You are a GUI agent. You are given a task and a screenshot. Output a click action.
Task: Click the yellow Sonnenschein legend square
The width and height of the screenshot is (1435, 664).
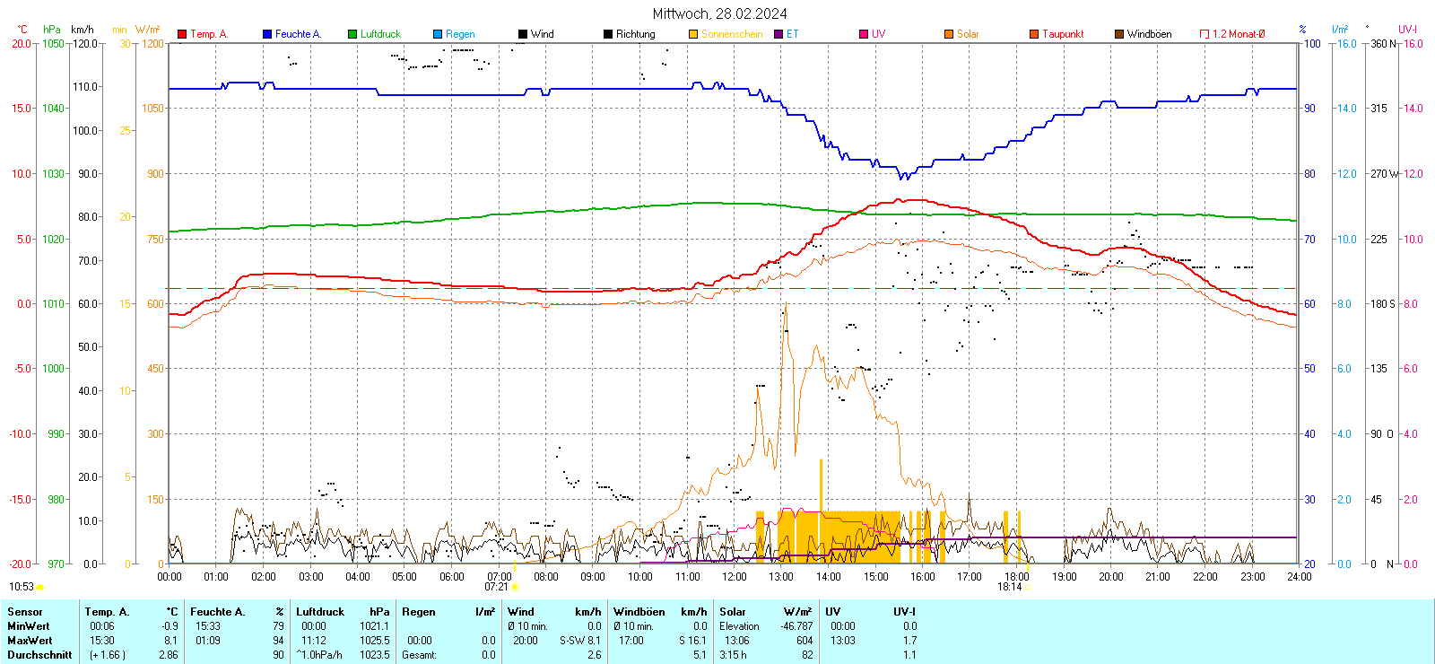tap(693, 34)
